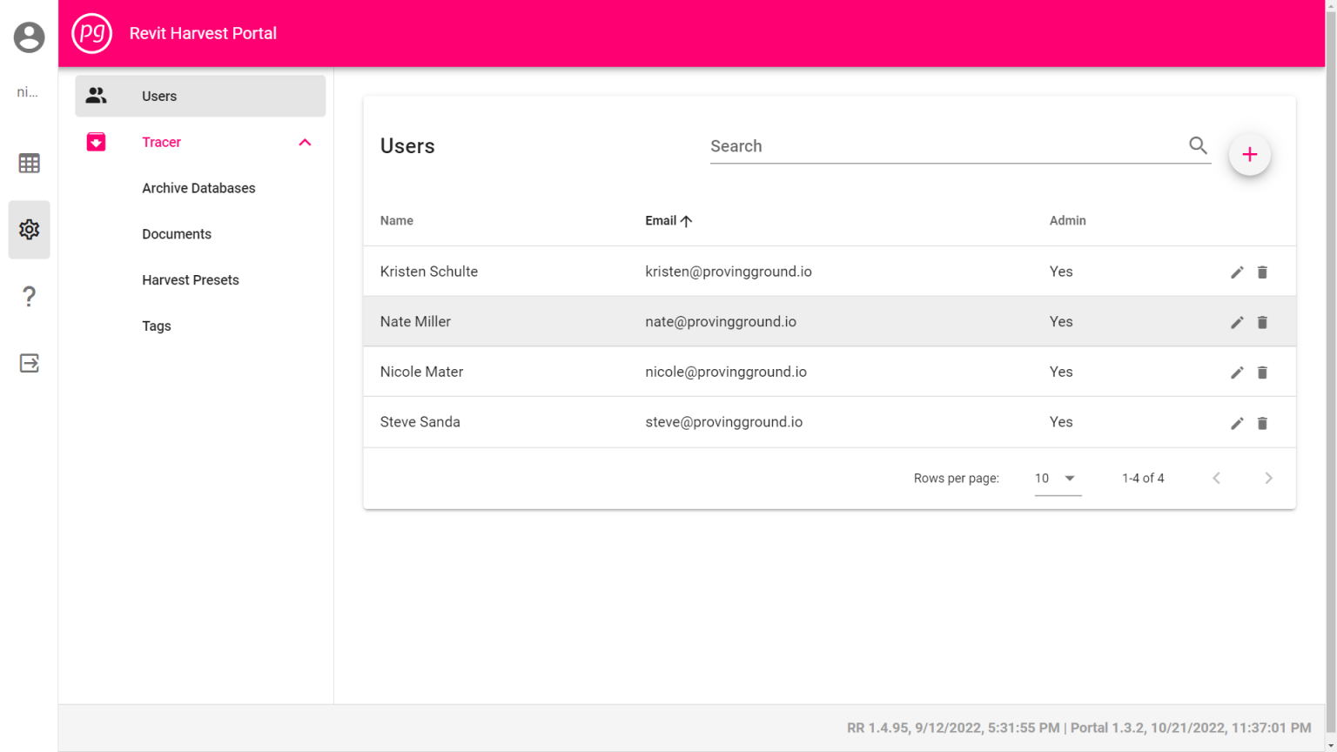Click the help question mark icon

29,296
